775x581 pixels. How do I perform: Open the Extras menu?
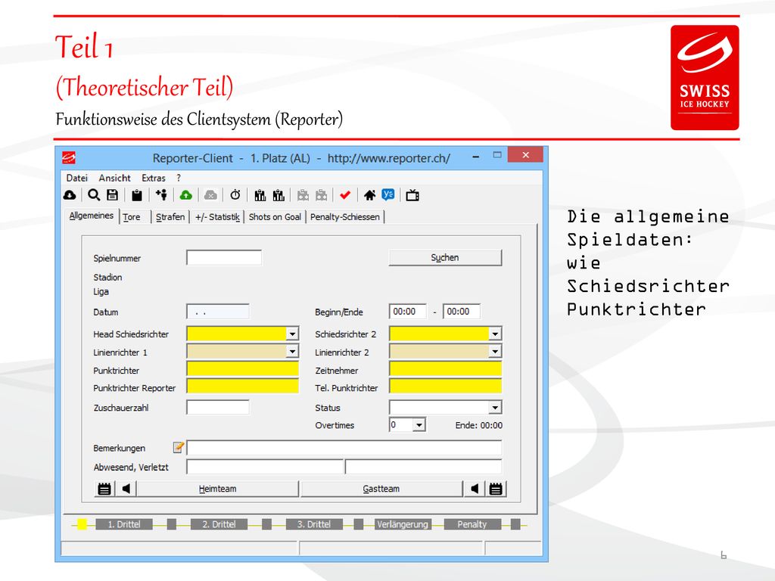coord(154,178)
